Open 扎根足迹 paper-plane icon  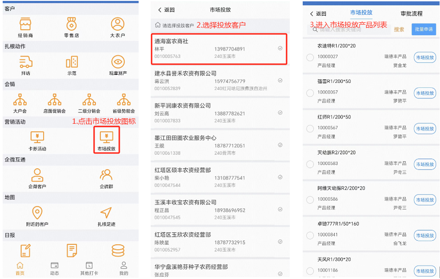point(106,213)
